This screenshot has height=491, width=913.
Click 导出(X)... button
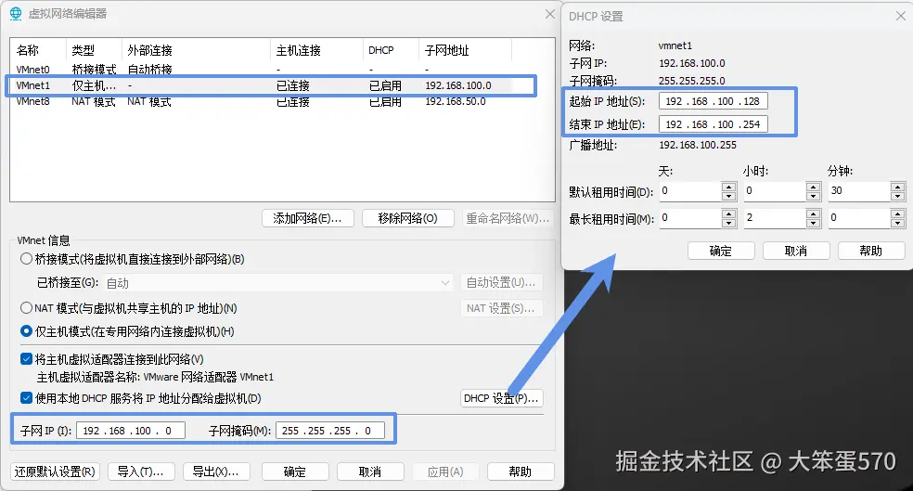[x=216, y=472]
